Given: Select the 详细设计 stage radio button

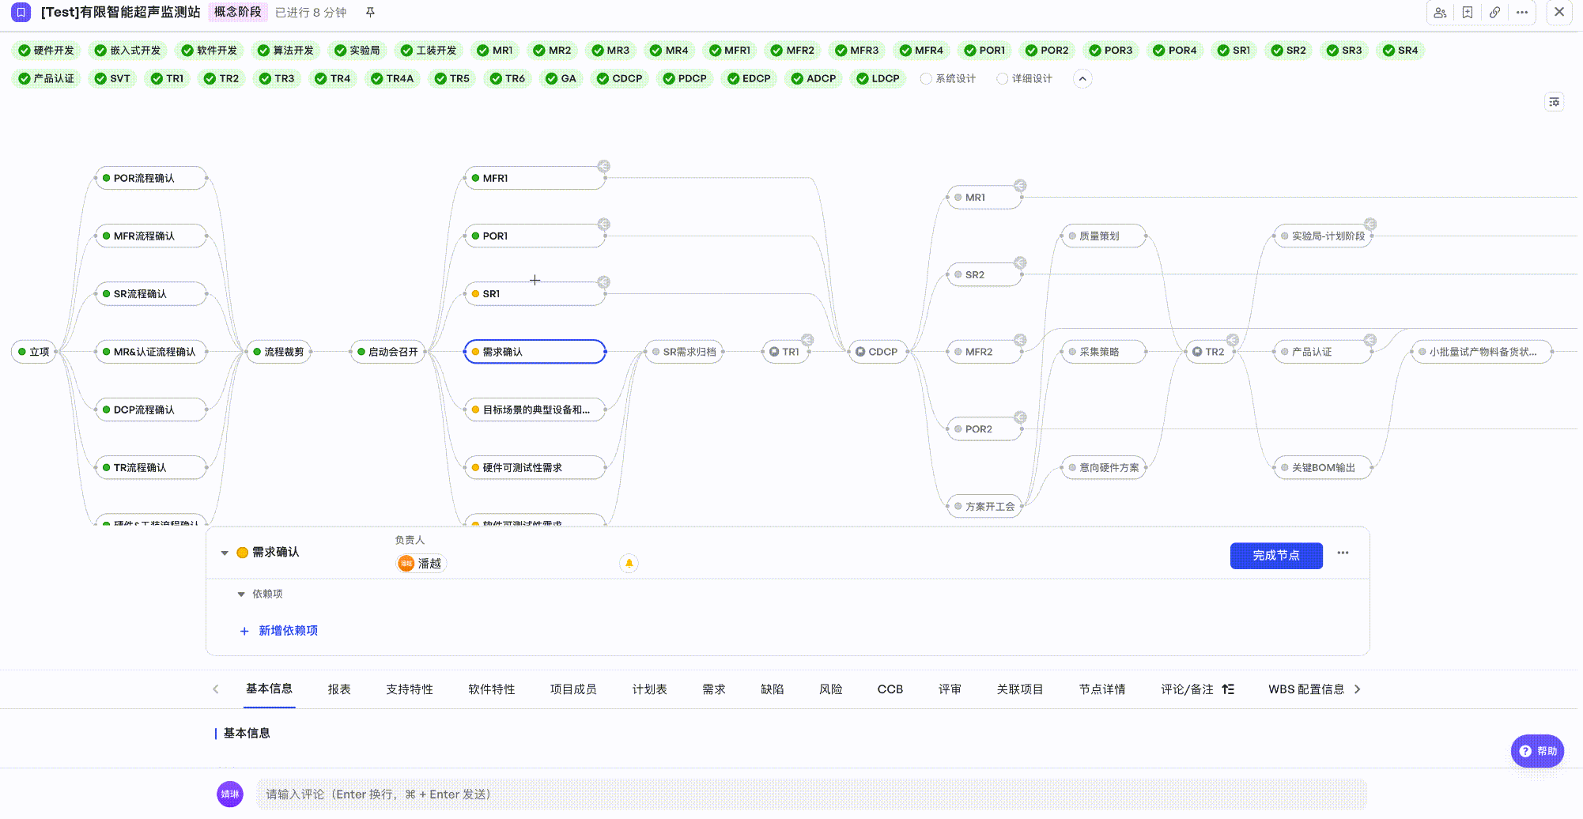Looking at the screenshot, I should 1003,79.
